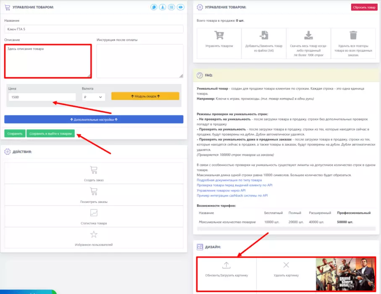The height and width of the screenshot is (294, 381).
Task: Click into the Описание text area
Action: [48, 61]
